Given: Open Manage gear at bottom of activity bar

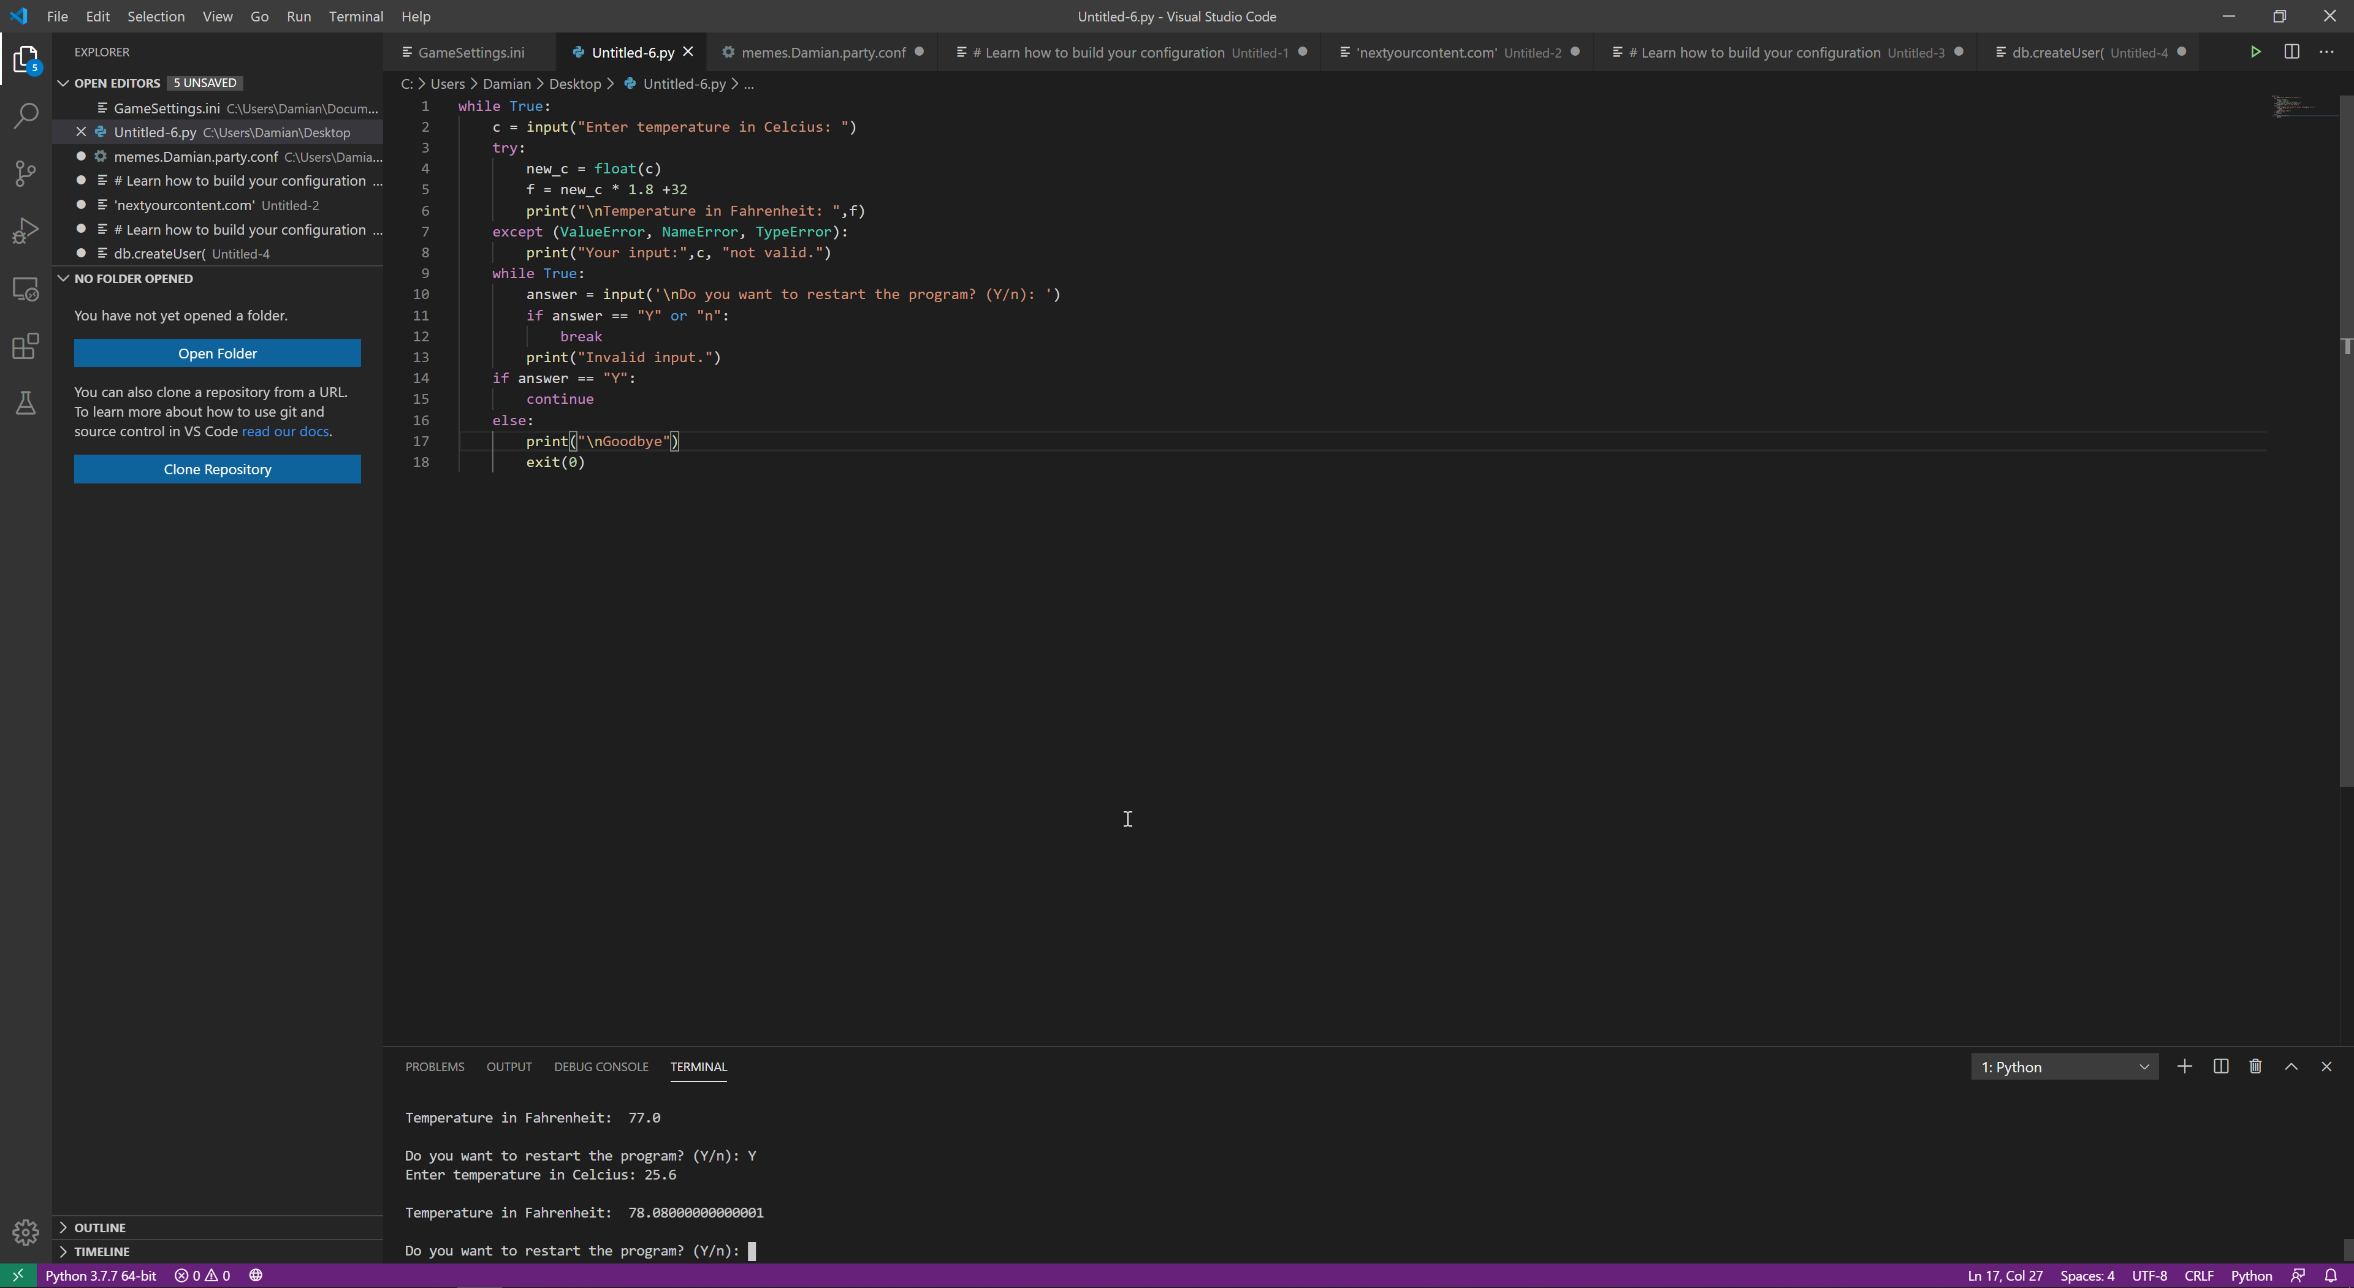Looking at the screenshot, I should click(x=26, y=1232).
